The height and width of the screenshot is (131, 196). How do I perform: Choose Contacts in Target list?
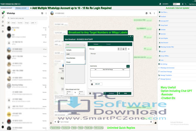click(75, 50)
